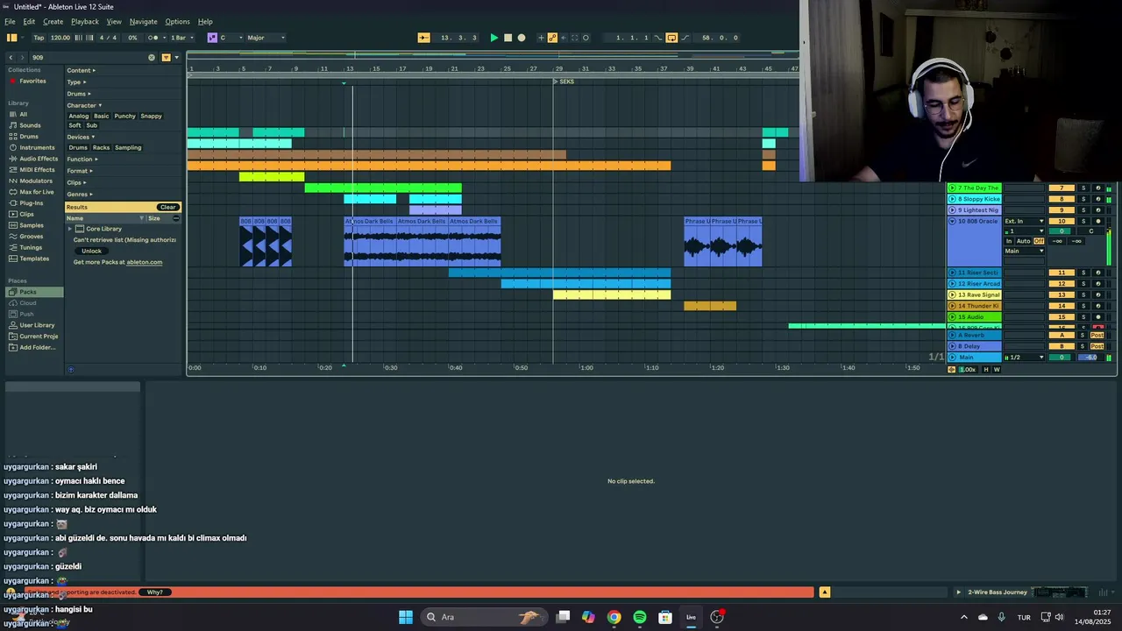The height and width of the screenshot is (631, 1122).
Task: Click the 808 Oracle track volume field
Action: [1062, 231]
